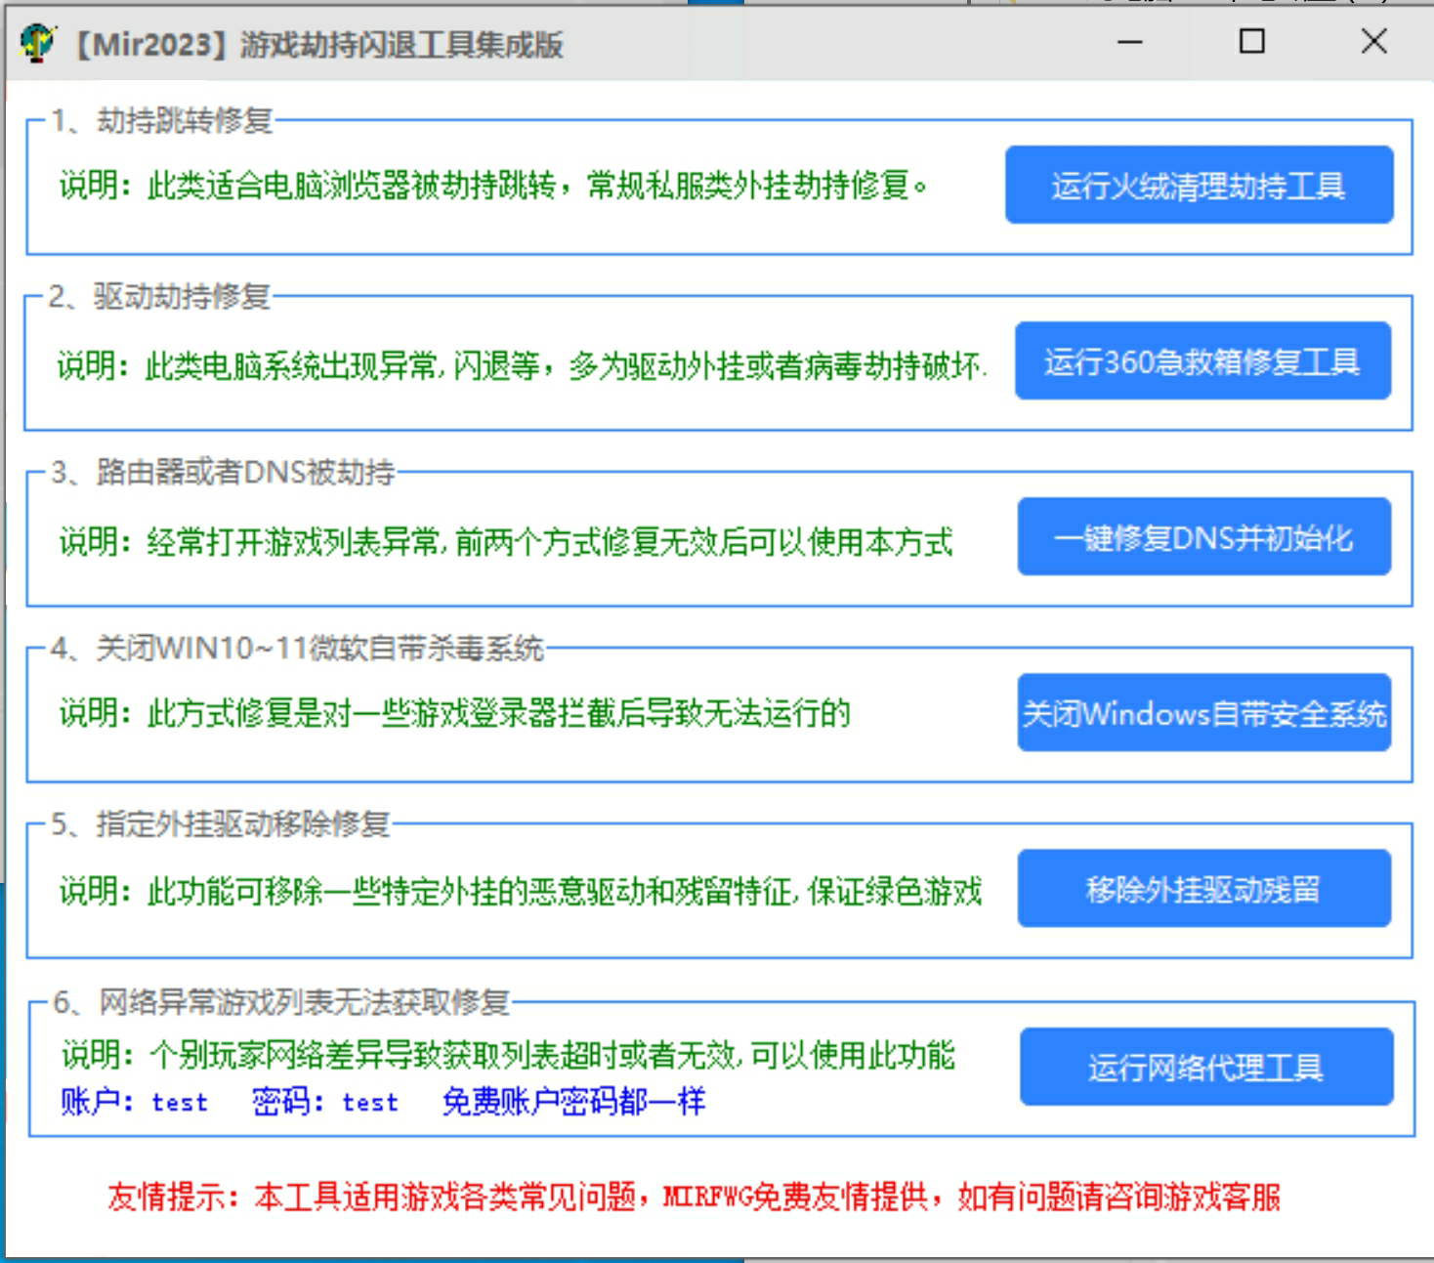Click group heading 5、指定外挂驱动移除修复
Image resolution: width=1434 pixels, height=1263 pixels.
tap(220, 823)
